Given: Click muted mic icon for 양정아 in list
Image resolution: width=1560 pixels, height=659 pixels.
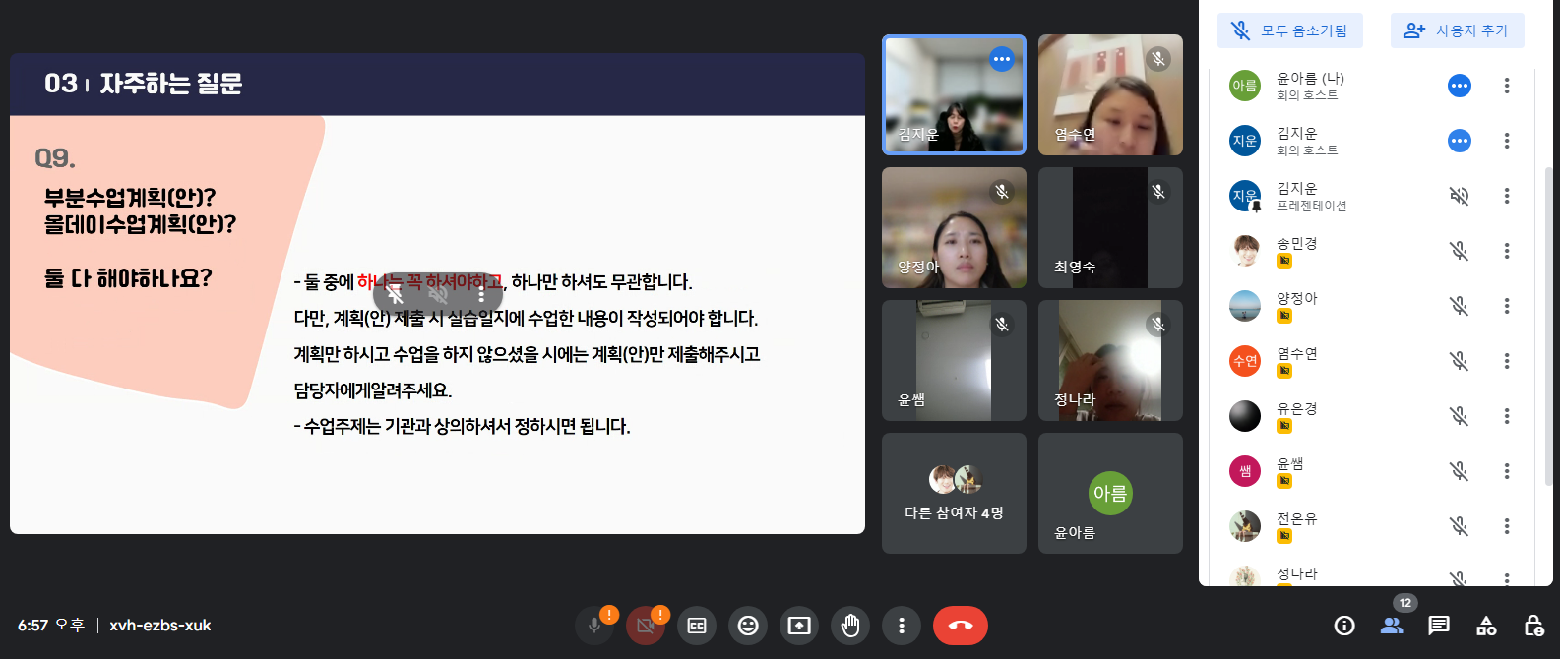Looking at the screenshot, I should pos(1460,306).
